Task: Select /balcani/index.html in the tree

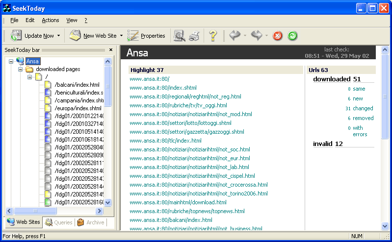Action: (77, 85)
